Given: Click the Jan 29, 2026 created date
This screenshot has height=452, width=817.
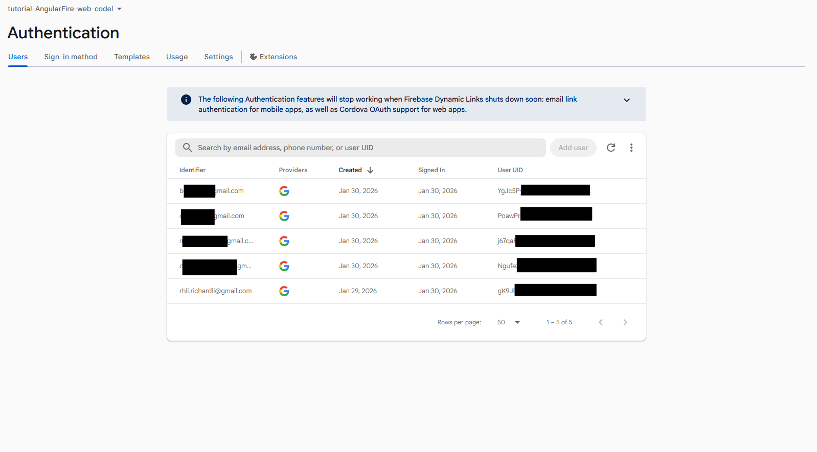Looking at the screenshot, I should point(357,291).
